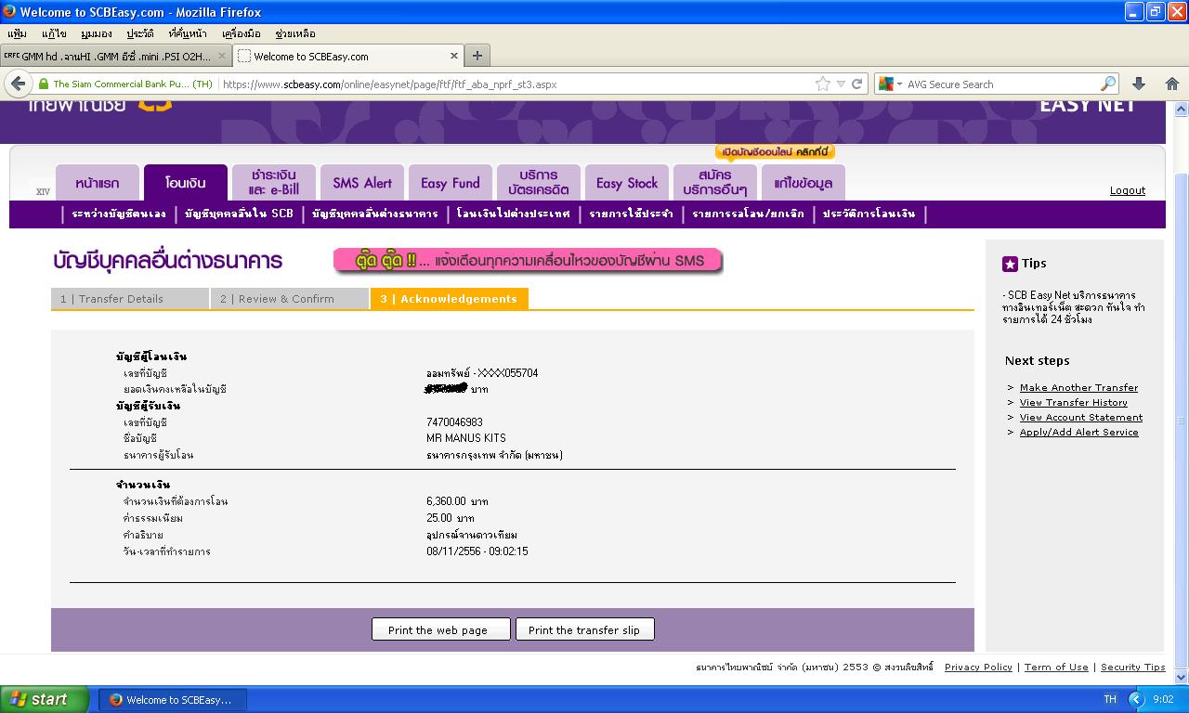Reload the current page
The image size is (1189, 713).
tap(857, 84)
